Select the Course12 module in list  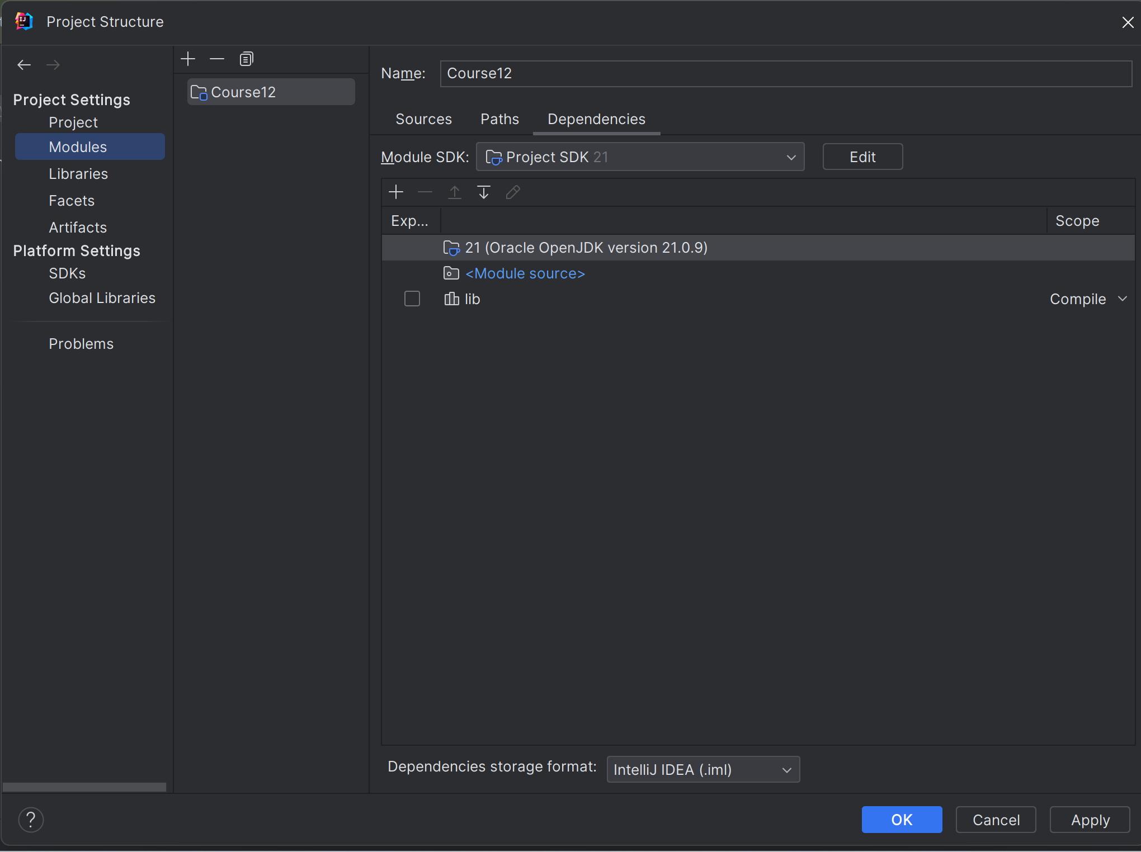coord(271,92)
